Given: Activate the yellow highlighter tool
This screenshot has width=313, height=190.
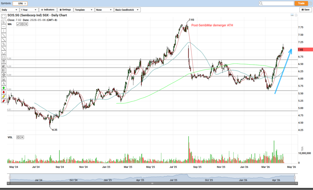Looking at the screenshot, I should (x=3, y=97).
